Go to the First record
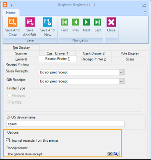Image resolution: width=151 pixels, height=160 pixels. [x=64, y=22]
